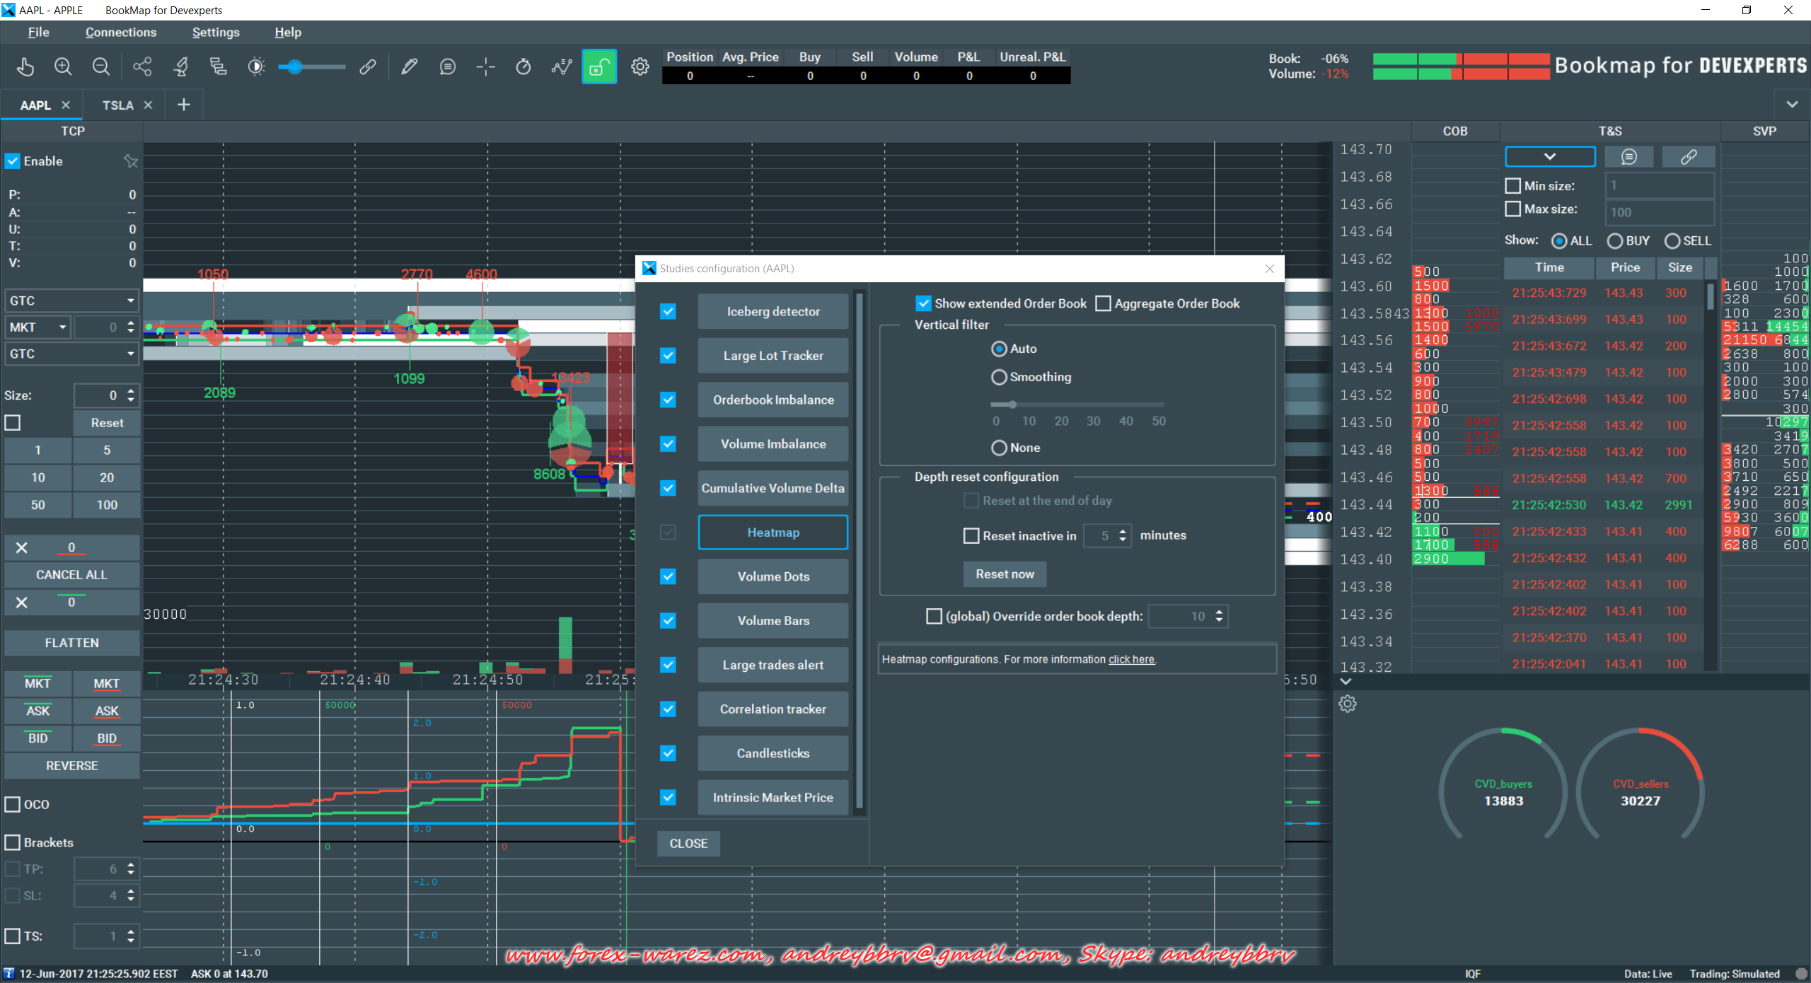
Task: Open the T&S panel dropdown selector
Action: coord(1550,157)
